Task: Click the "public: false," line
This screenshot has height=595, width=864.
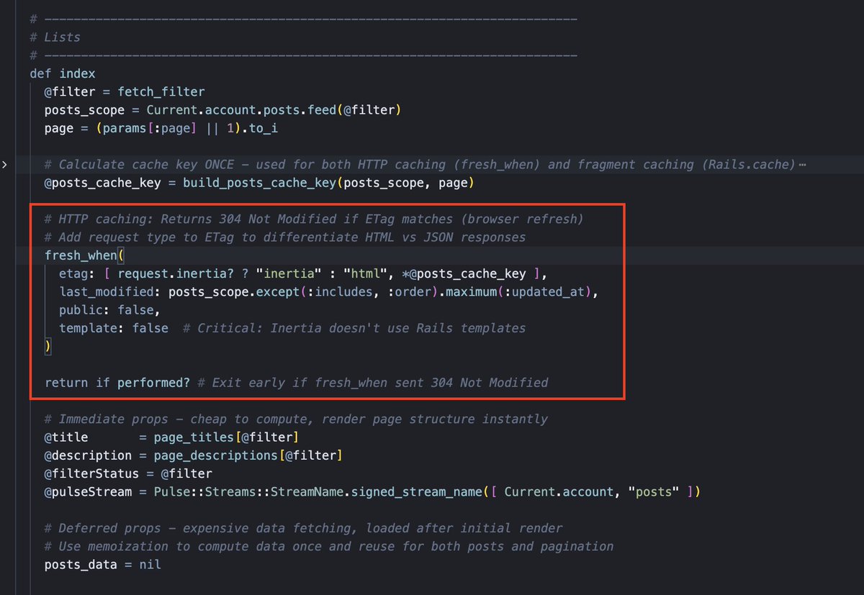Action: (x=110, y=310)
